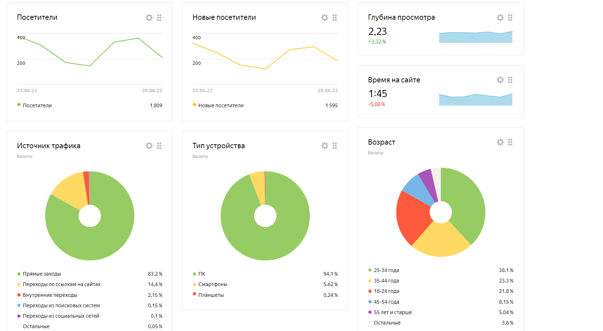Open settings gear of Посетители widget
Image resolution: width=603 pixels, height=331 pixels.
[x=149, y=18]
